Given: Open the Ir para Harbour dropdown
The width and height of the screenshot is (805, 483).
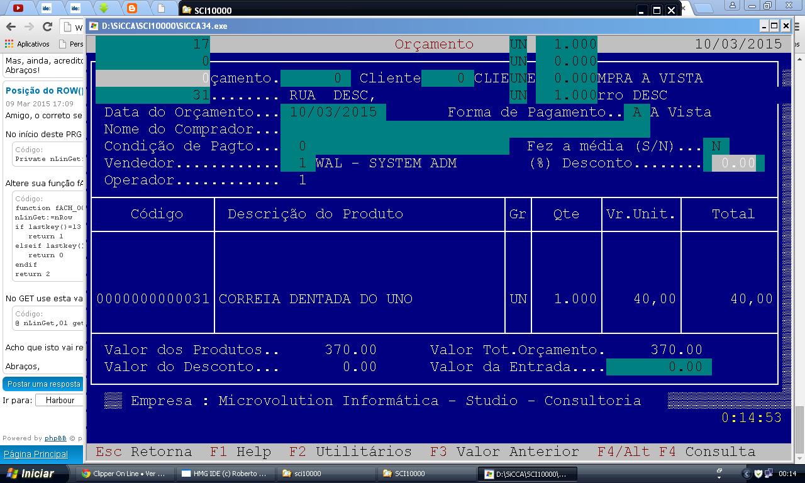Looking at the screenshot, I should [x=60, y=400].
